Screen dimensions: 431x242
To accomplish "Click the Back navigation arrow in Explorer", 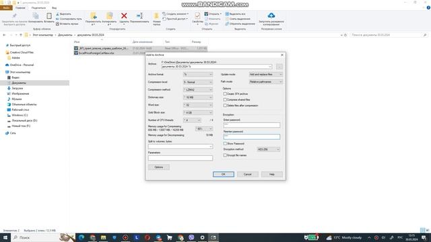I will [4, 35].
